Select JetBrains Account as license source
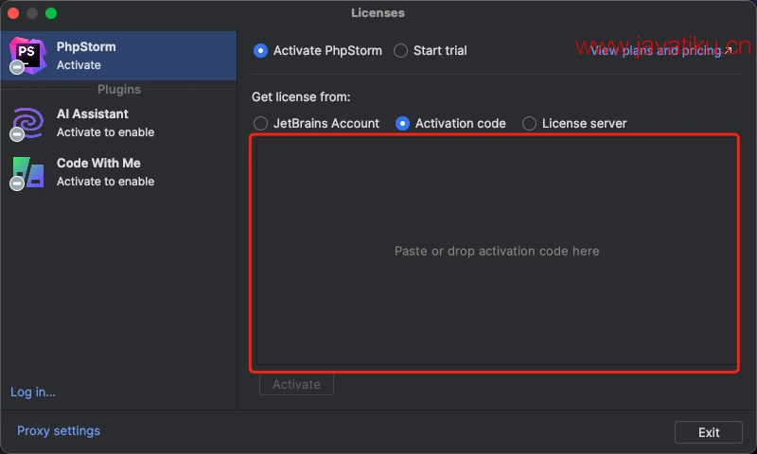Image resolution: width=757 pixels, height=454 pixels. (x=261, y=123)
